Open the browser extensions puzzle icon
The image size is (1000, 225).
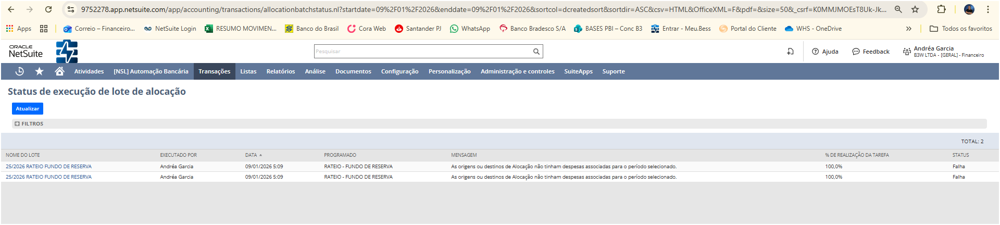point(941,9)
